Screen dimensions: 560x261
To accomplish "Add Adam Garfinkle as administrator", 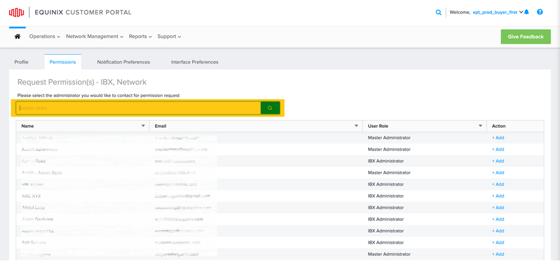I will pyautogui.click(x=498, y=219).
